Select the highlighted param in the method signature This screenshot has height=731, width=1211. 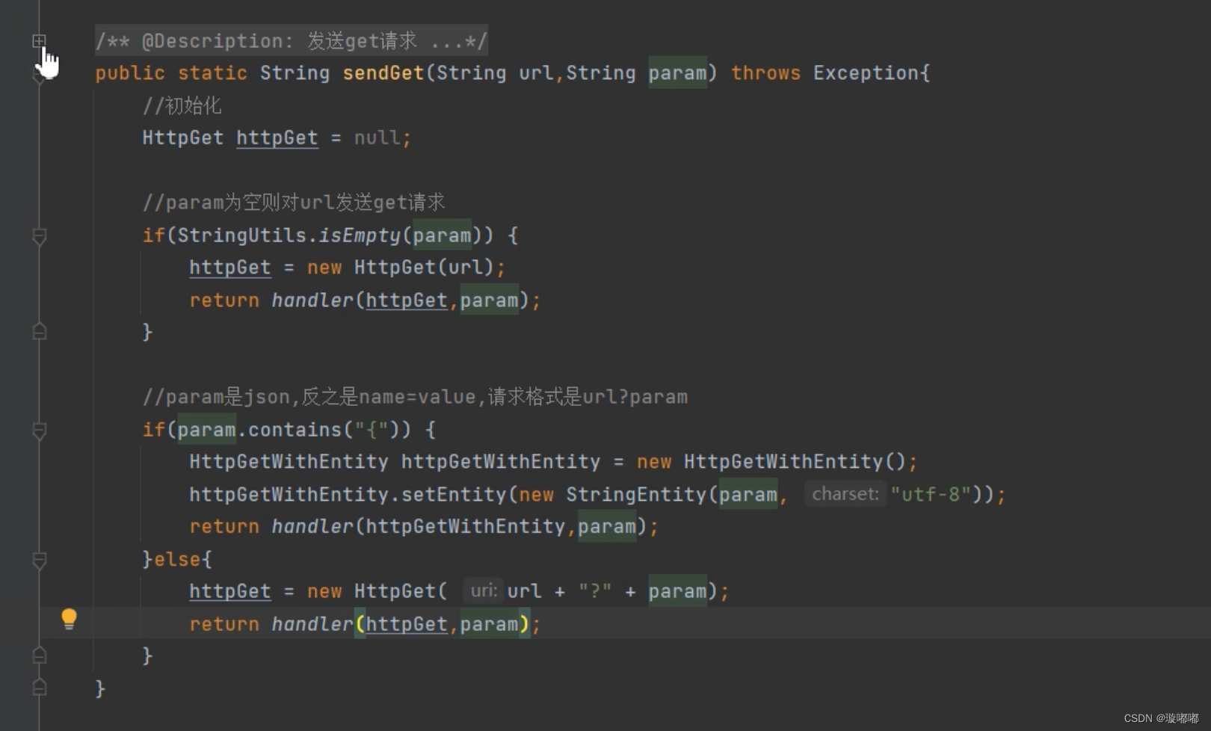point(677,73)
